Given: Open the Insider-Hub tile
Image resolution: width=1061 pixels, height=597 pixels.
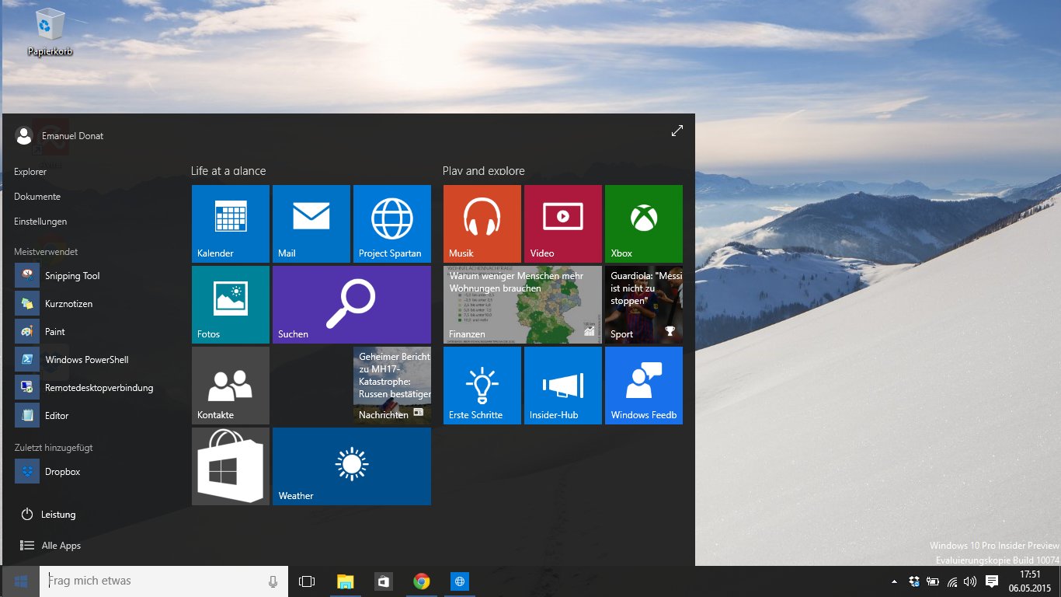Looking at the screenshot, I should [563, 386].
